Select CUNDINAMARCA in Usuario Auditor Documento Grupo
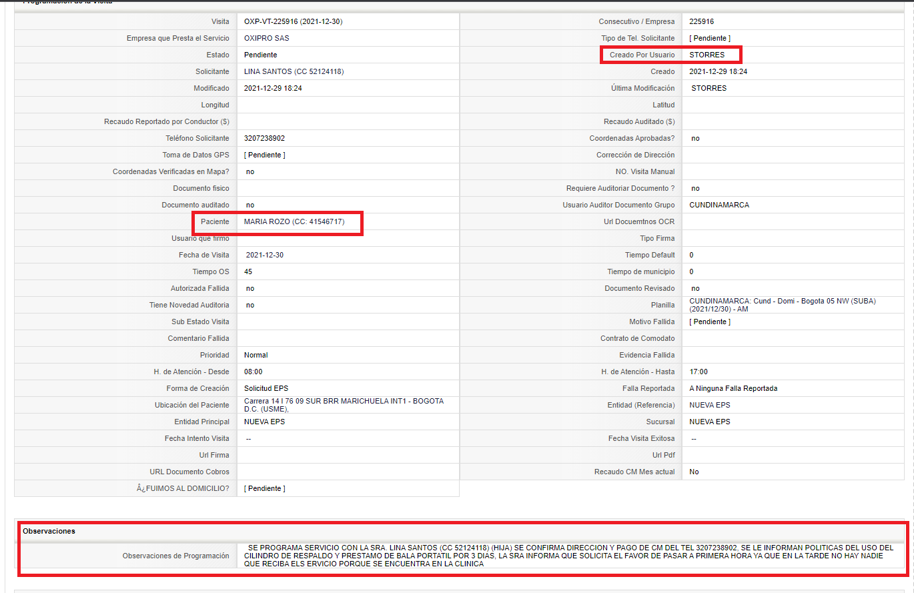This screenshot has width=914, height=593. (719, 205)
